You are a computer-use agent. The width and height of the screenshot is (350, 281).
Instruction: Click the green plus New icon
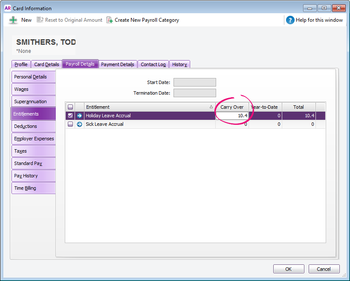tap(14, 20)
